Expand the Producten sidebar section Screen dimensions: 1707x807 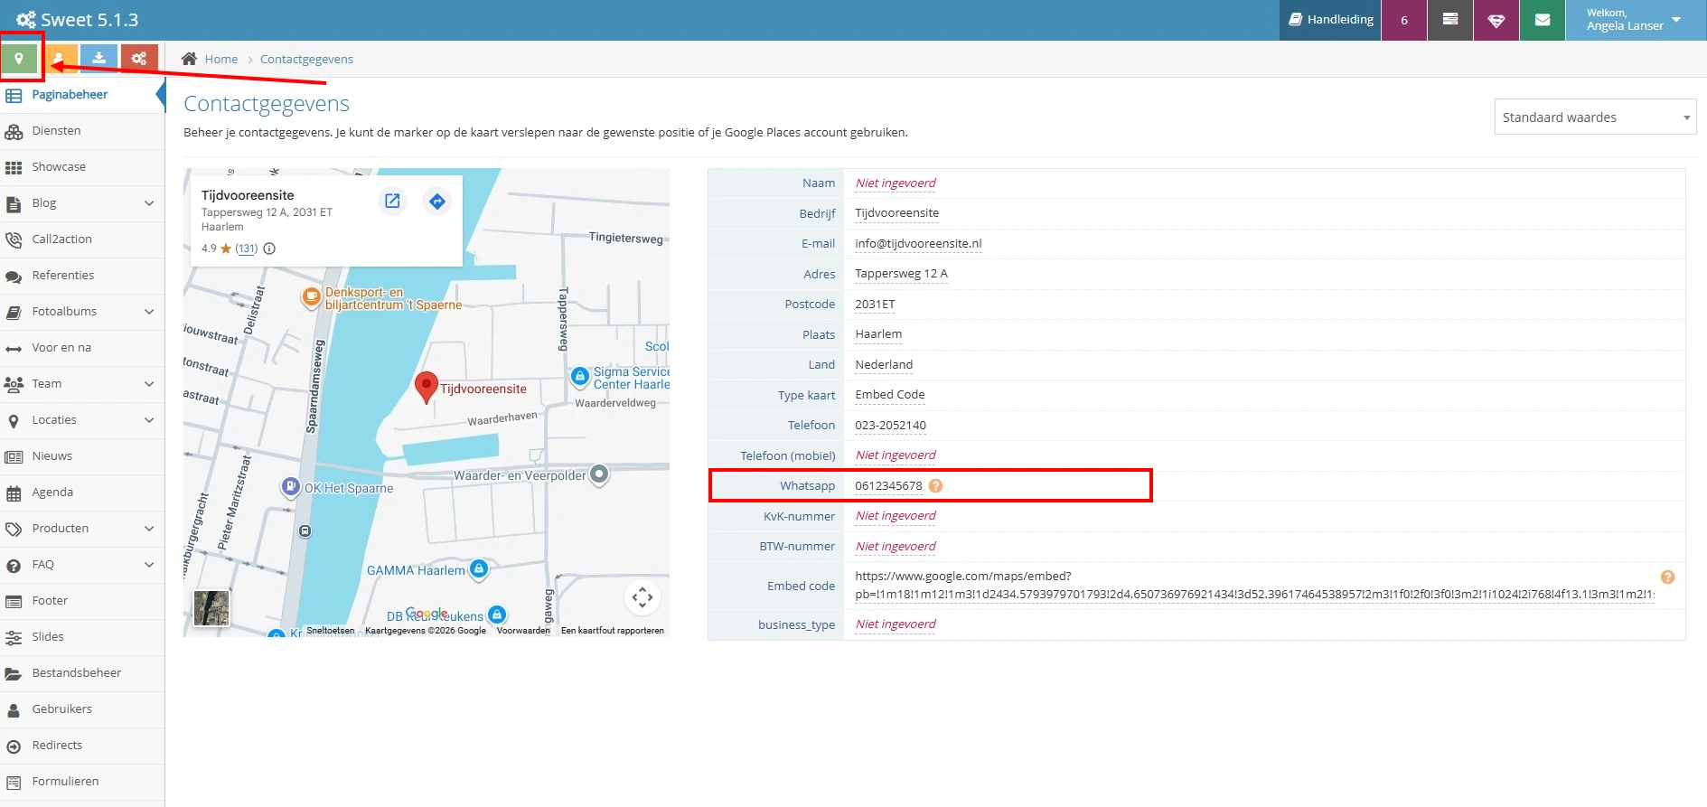click(x=82, y=529)
